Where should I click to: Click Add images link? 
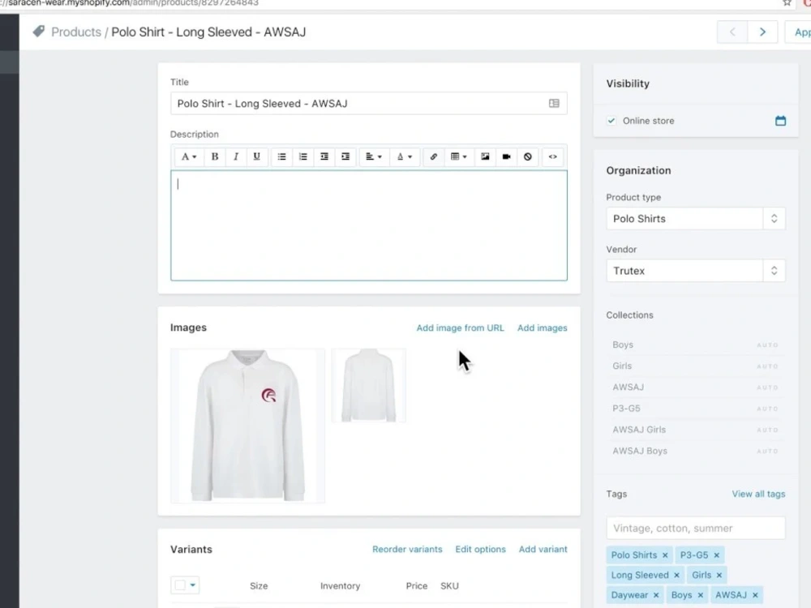coord(542,328)
